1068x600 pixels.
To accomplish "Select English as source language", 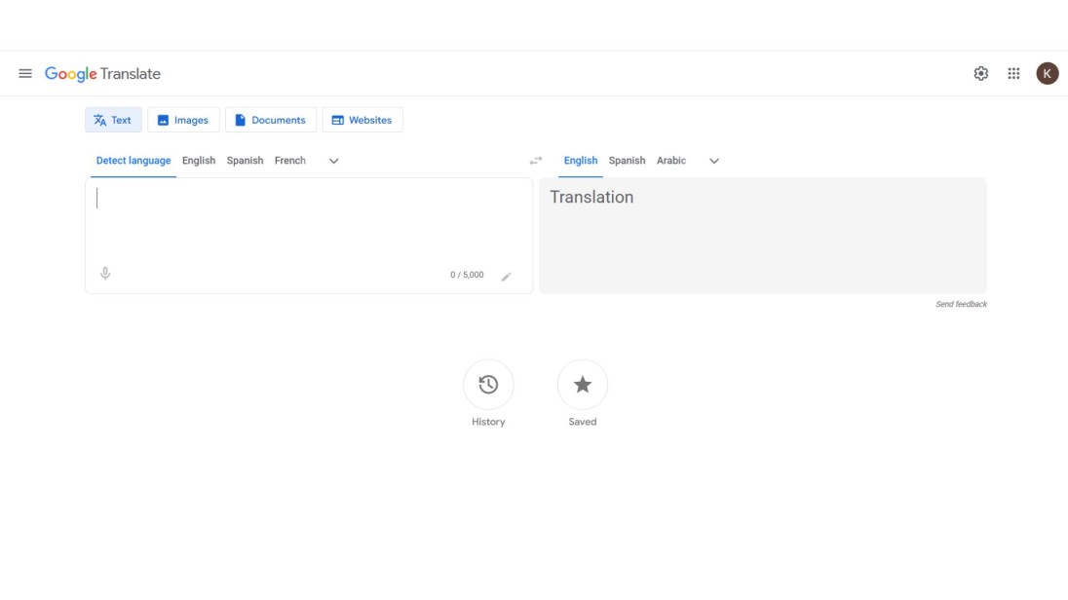I will click(199, 161).
